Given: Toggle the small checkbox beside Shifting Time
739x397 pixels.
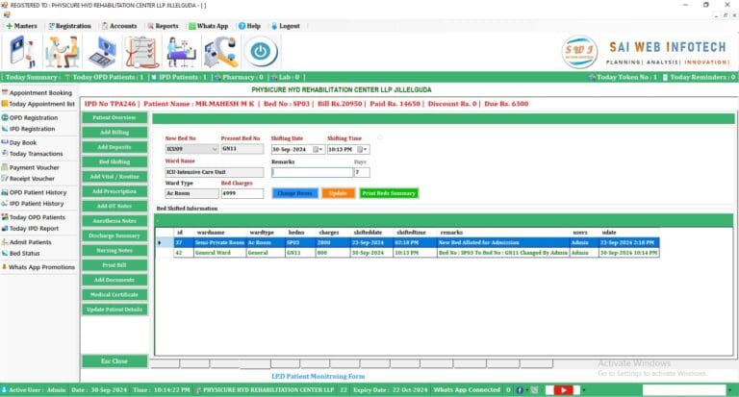Looking at the screenshot, I should pyautogui.click(x=380, y=137).
